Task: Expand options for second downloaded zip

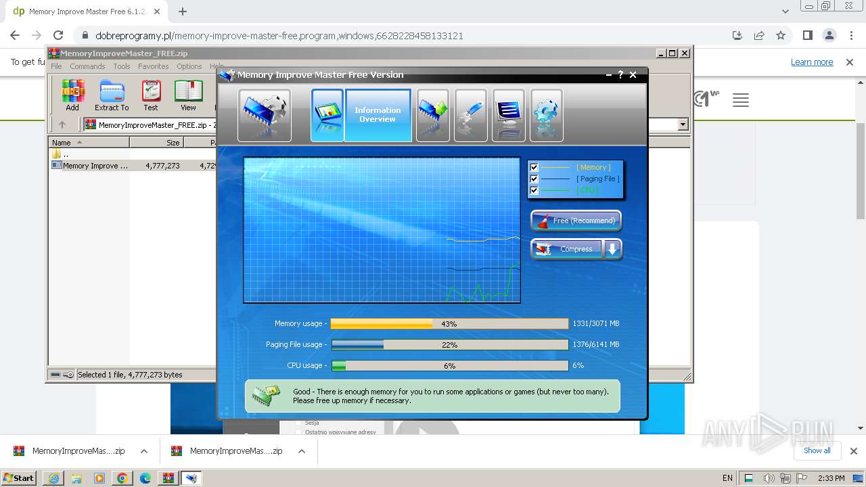Action: click(302, 451)
